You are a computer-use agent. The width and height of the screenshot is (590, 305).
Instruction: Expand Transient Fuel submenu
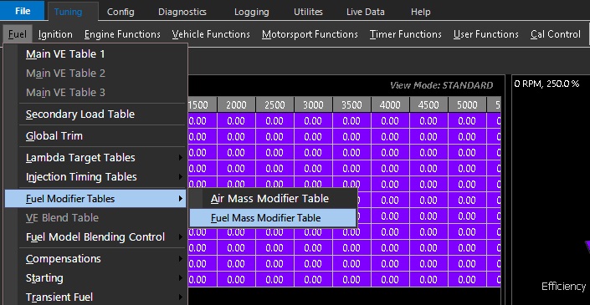click(x=96, y=297)
